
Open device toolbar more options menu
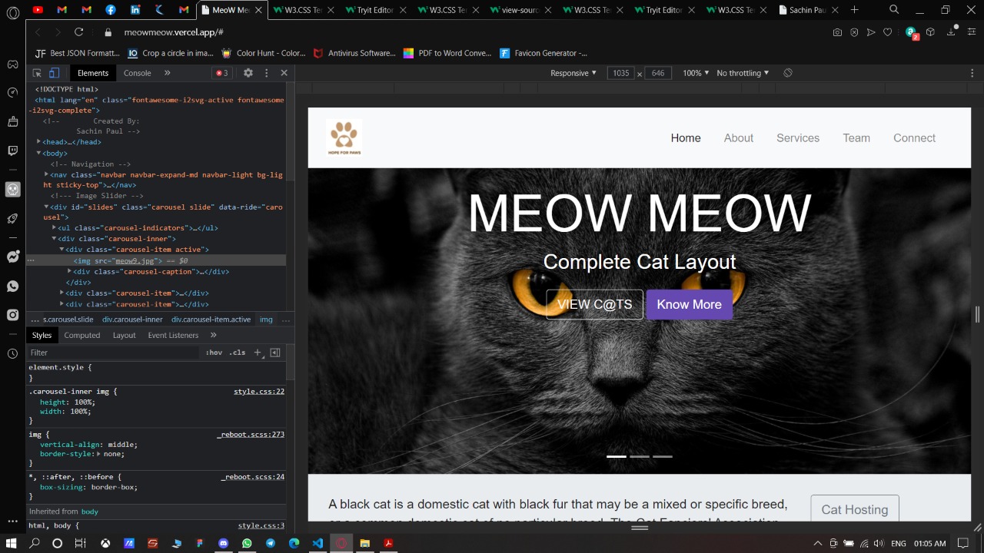[x=972, y=73]
